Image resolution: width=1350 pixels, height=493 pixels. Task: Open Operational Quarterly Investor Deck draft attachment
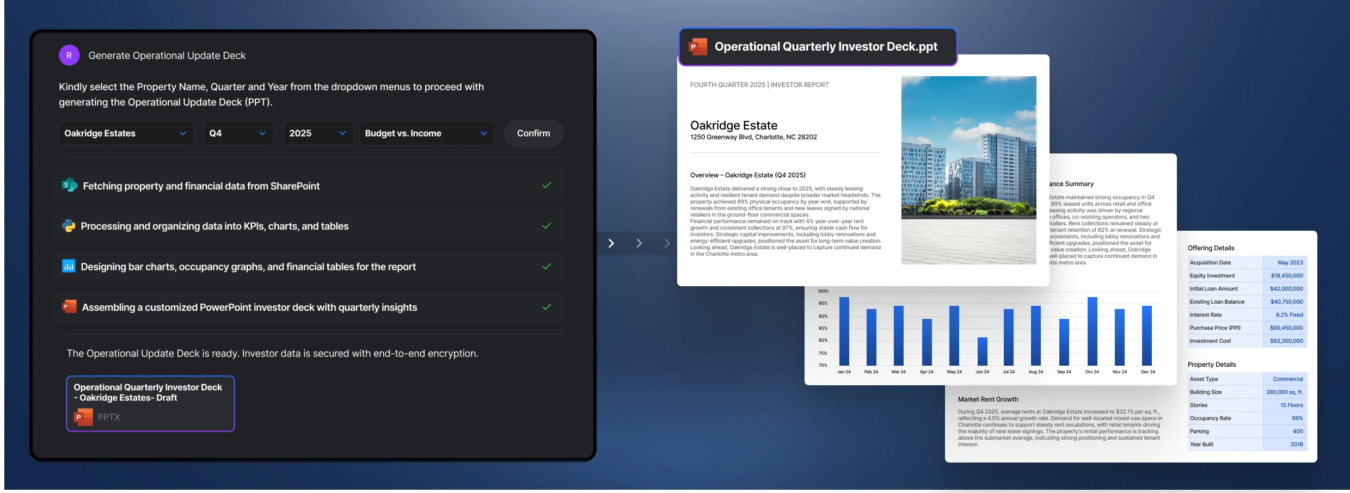[x=150, y=404]
